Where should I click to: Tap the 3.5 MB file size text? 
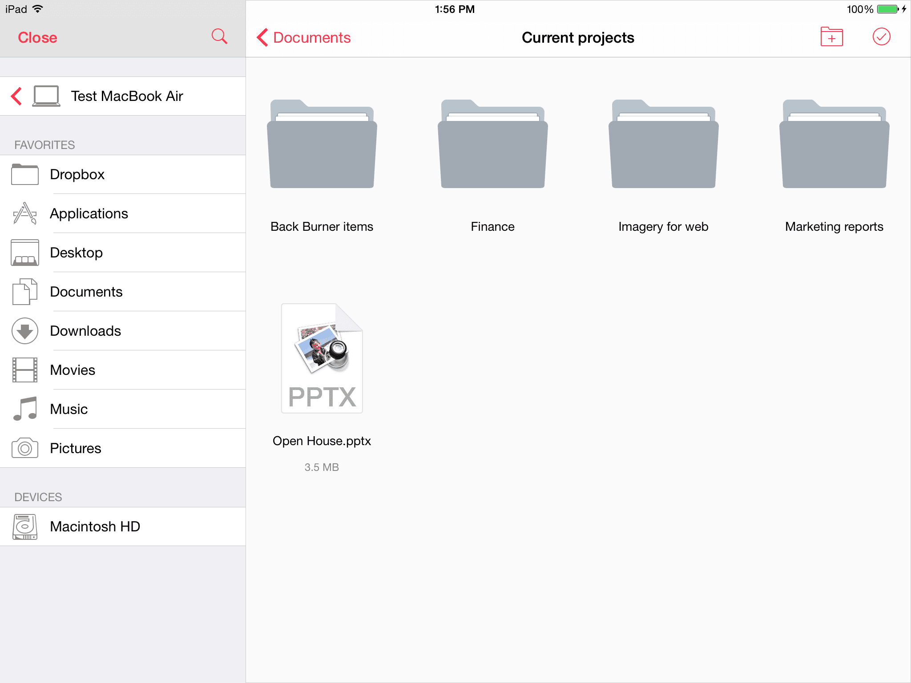[x=322, y=467]
